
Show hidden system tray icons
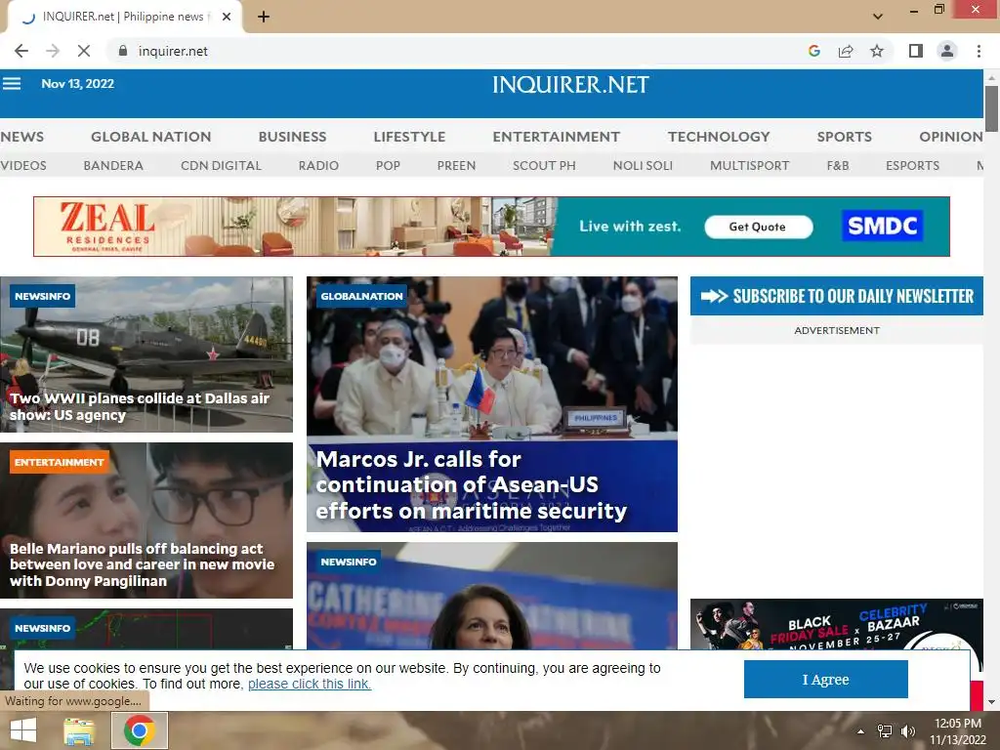[x=861, y=731]
